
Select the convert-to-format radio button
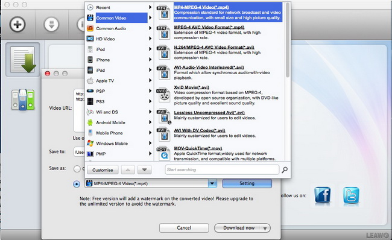coord(77,184)
